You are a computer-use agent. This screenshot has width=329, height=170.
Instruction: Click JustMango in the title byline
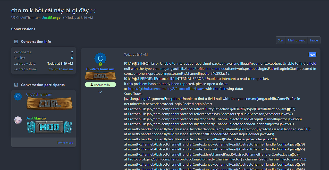51,18
